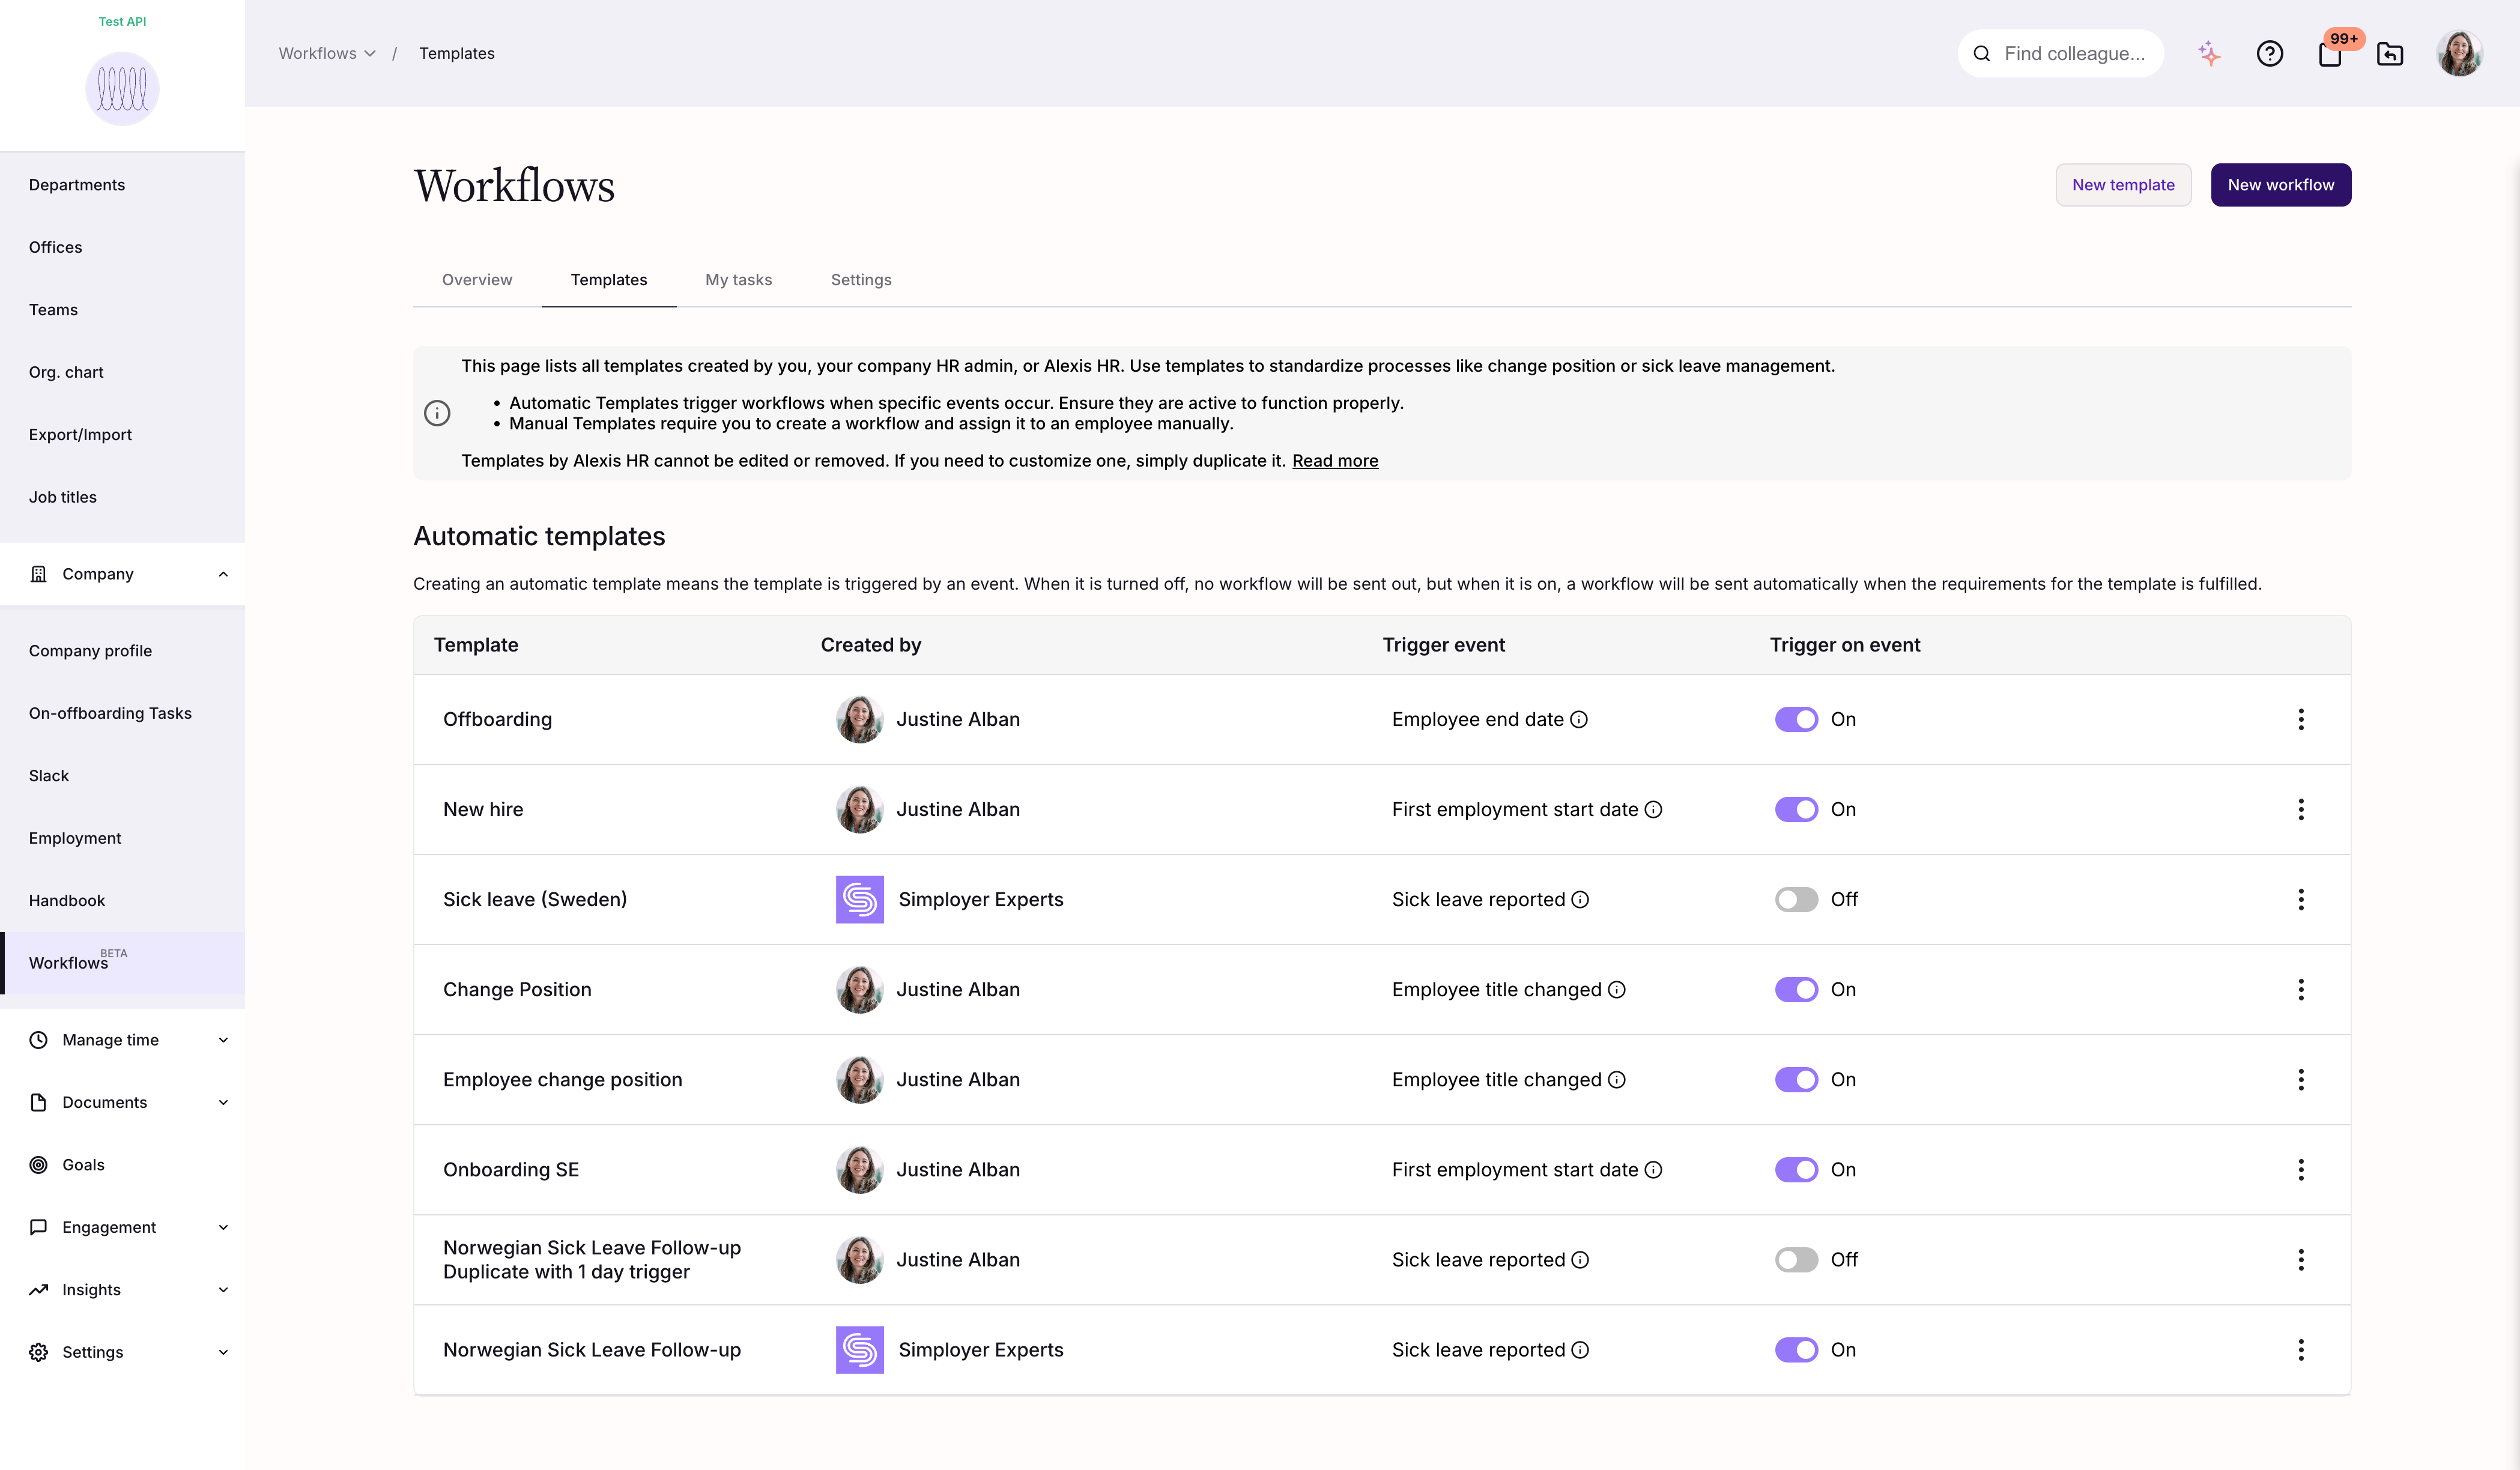Open more options for Employee change position
Viewport: 2520px width, 1470px height.
pos(2301,1079)
